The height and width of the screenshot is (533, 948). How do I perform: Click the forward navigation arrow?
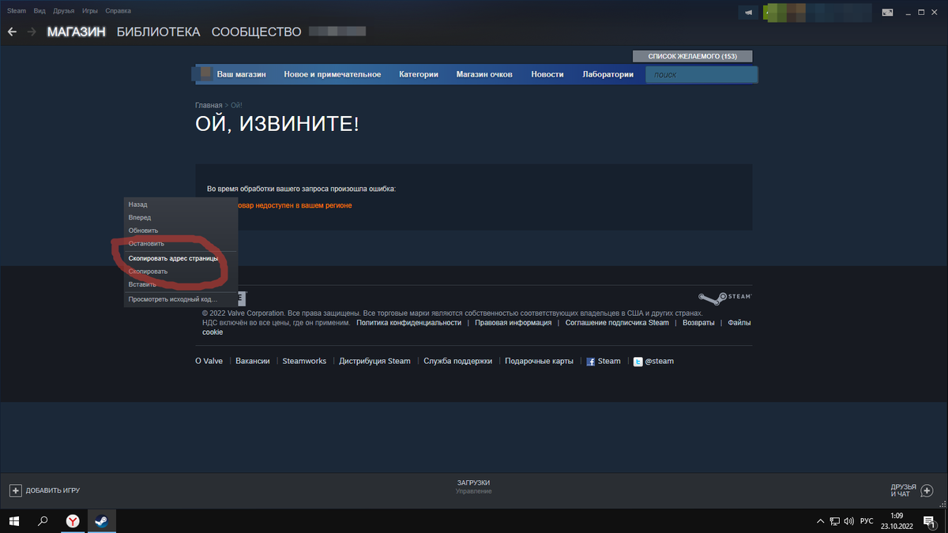(x=32, y=32)
